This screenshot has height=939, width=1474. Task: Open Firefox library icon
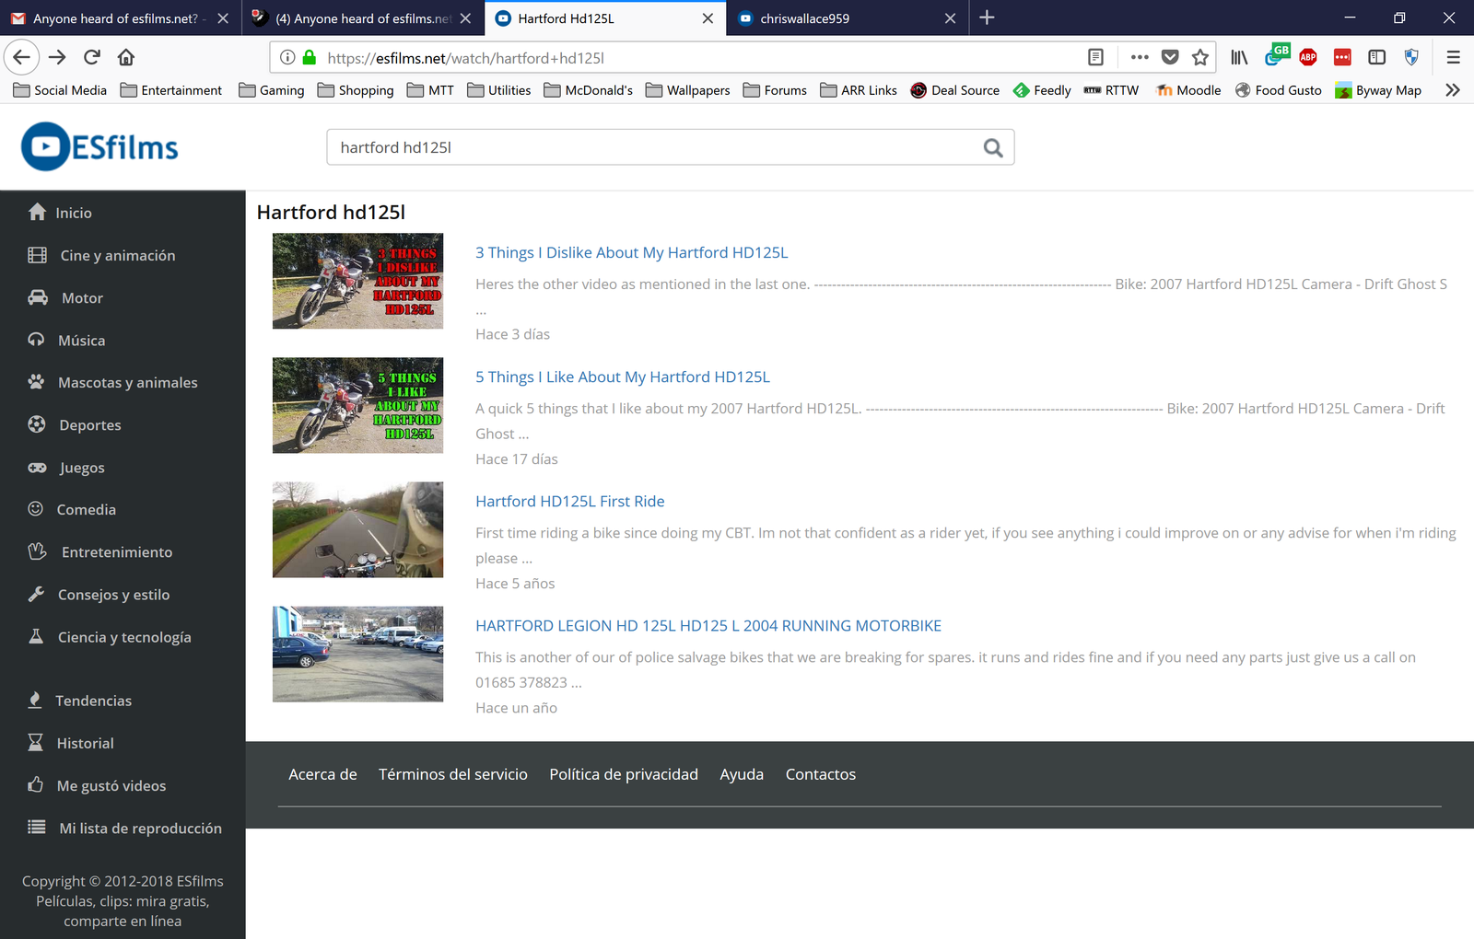click(x=1239, y=57)
